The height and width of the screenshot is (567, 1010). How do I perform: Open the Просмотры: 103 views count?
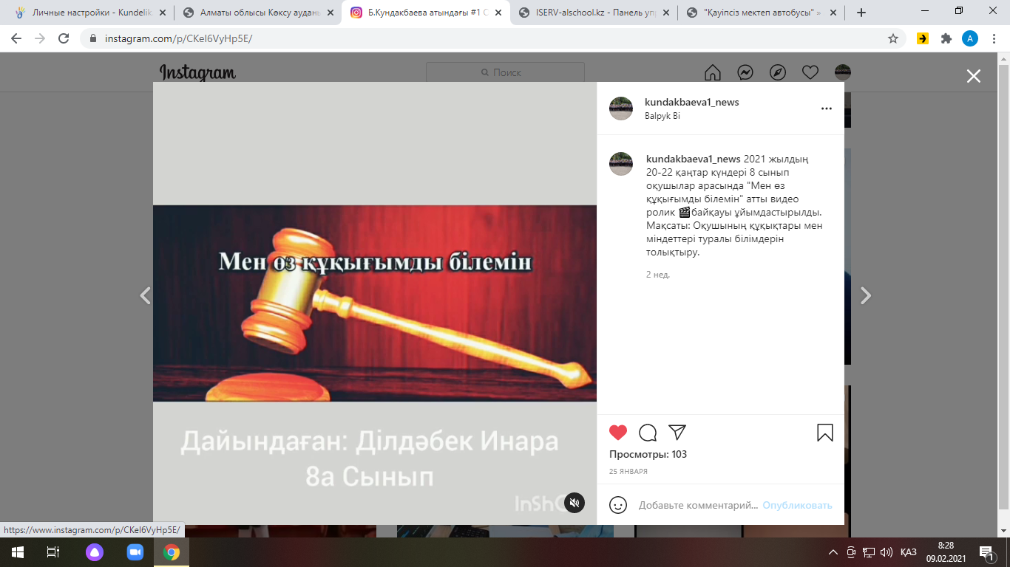[x=648, y=454]
